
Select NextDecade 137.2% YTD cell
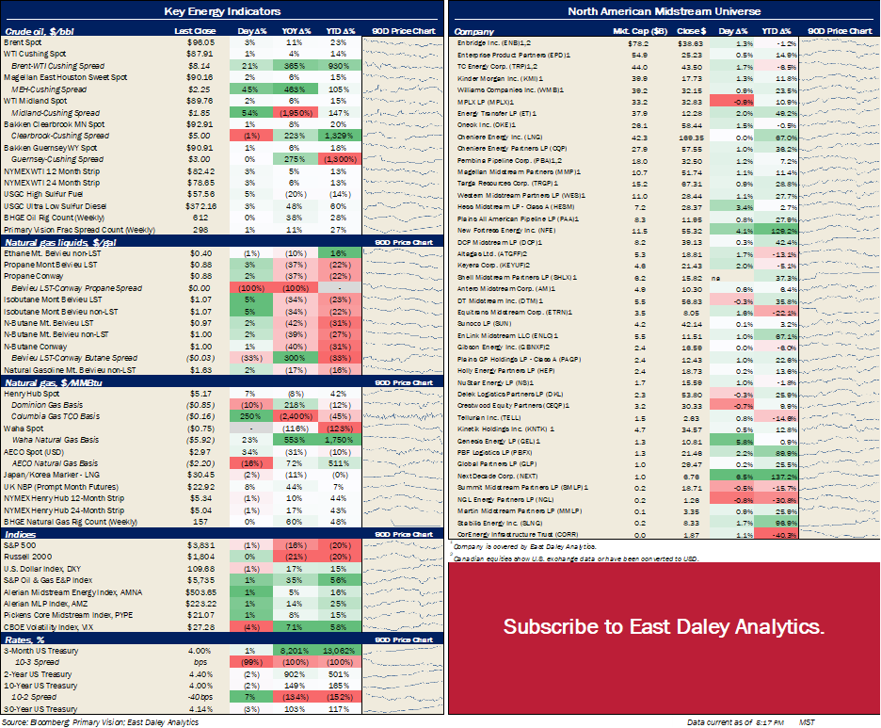tap(776, 477)
